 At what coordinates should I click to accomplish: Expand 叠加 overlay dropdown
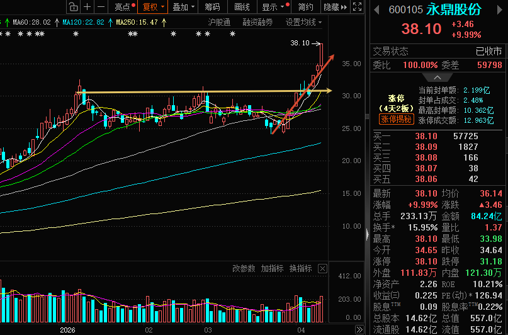point(183,7)
